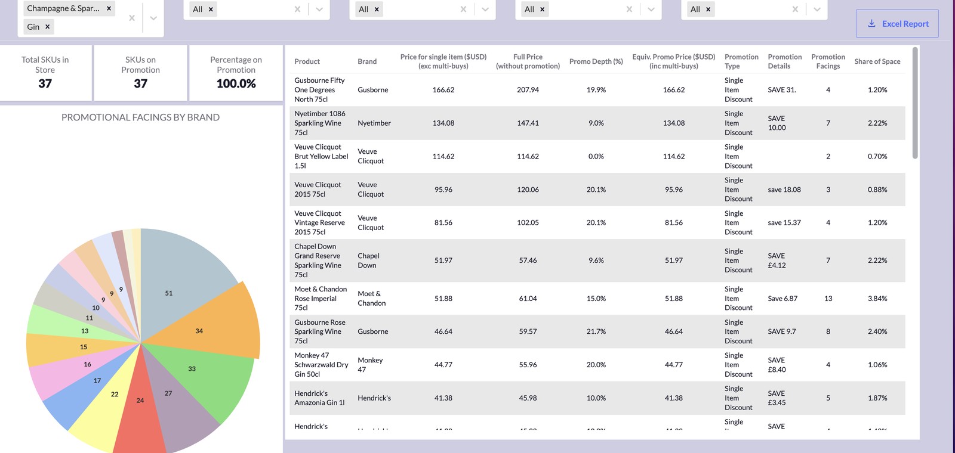This screenshot has height=453, width=955.
Task: Click the 207.94 full price value
Action: click(528, 90)
